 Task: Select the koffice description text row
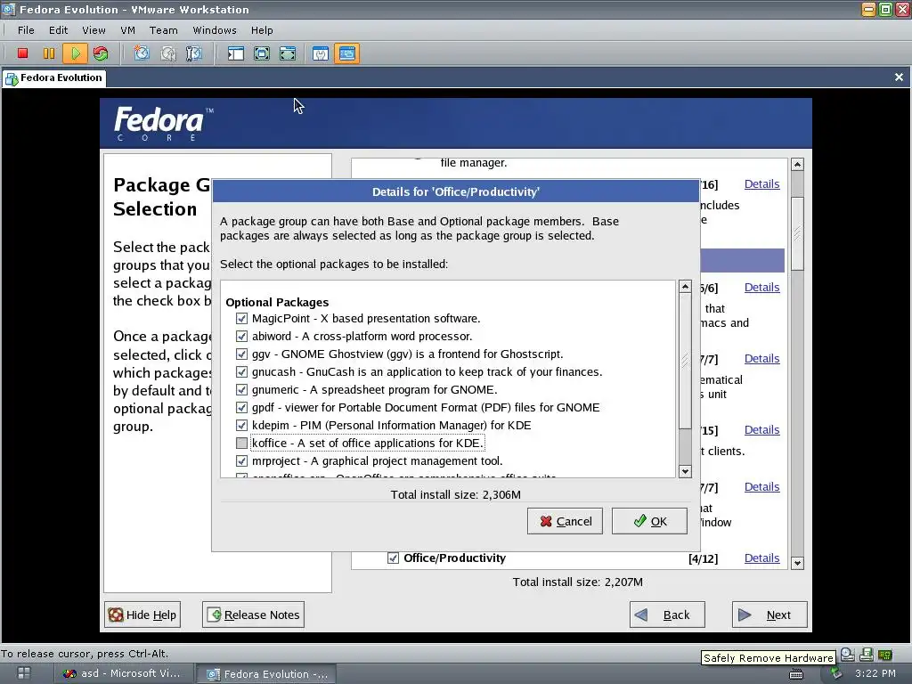[x=367, y=444]
